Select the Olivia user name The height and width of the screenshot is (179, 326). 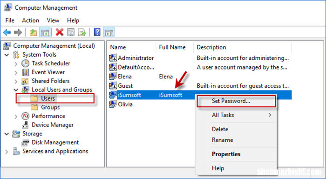(x=125, y=104)
